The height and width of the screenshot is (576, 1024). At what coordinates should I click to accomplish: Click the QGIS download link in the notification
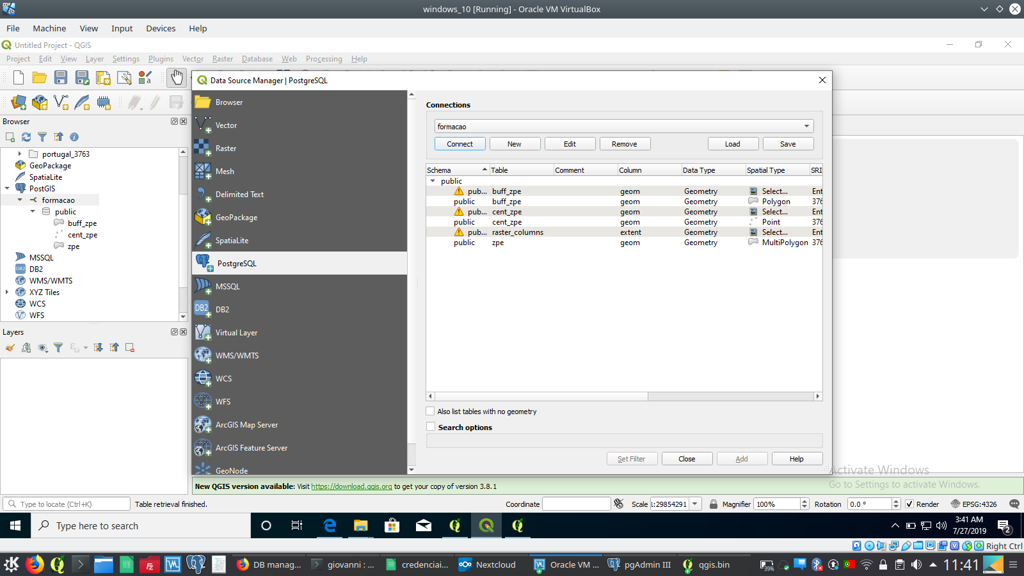tap(351, 486)
